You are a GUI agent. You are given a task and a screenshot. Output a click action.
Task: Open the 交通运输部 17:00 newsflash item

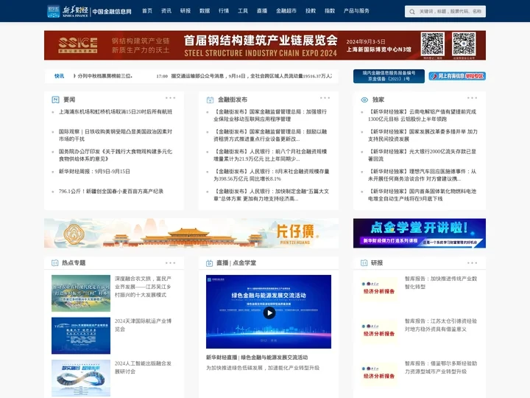click(x=244, y=76)
